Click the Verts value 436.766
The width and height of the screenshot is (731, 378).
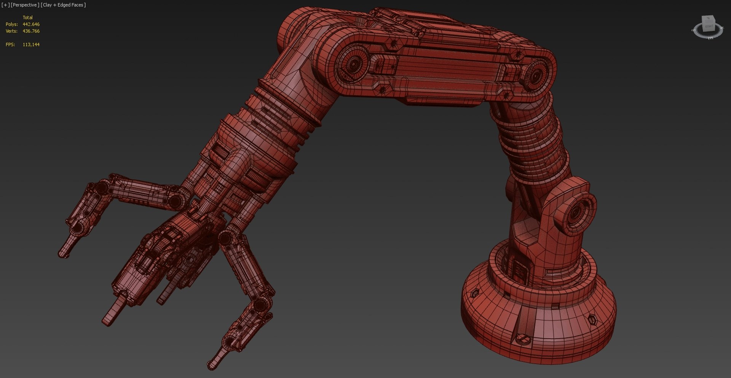31,31
